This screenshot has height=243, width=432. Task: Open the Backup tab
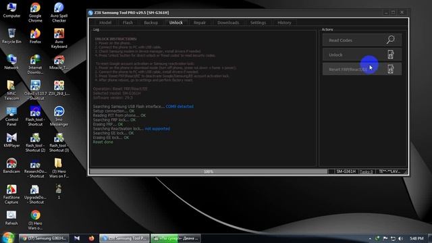point(151,22)
